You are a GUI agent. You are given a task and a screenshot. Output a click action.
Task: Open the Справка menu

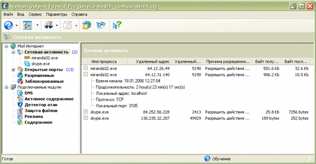pyautogui.click(x=79, y=14)
